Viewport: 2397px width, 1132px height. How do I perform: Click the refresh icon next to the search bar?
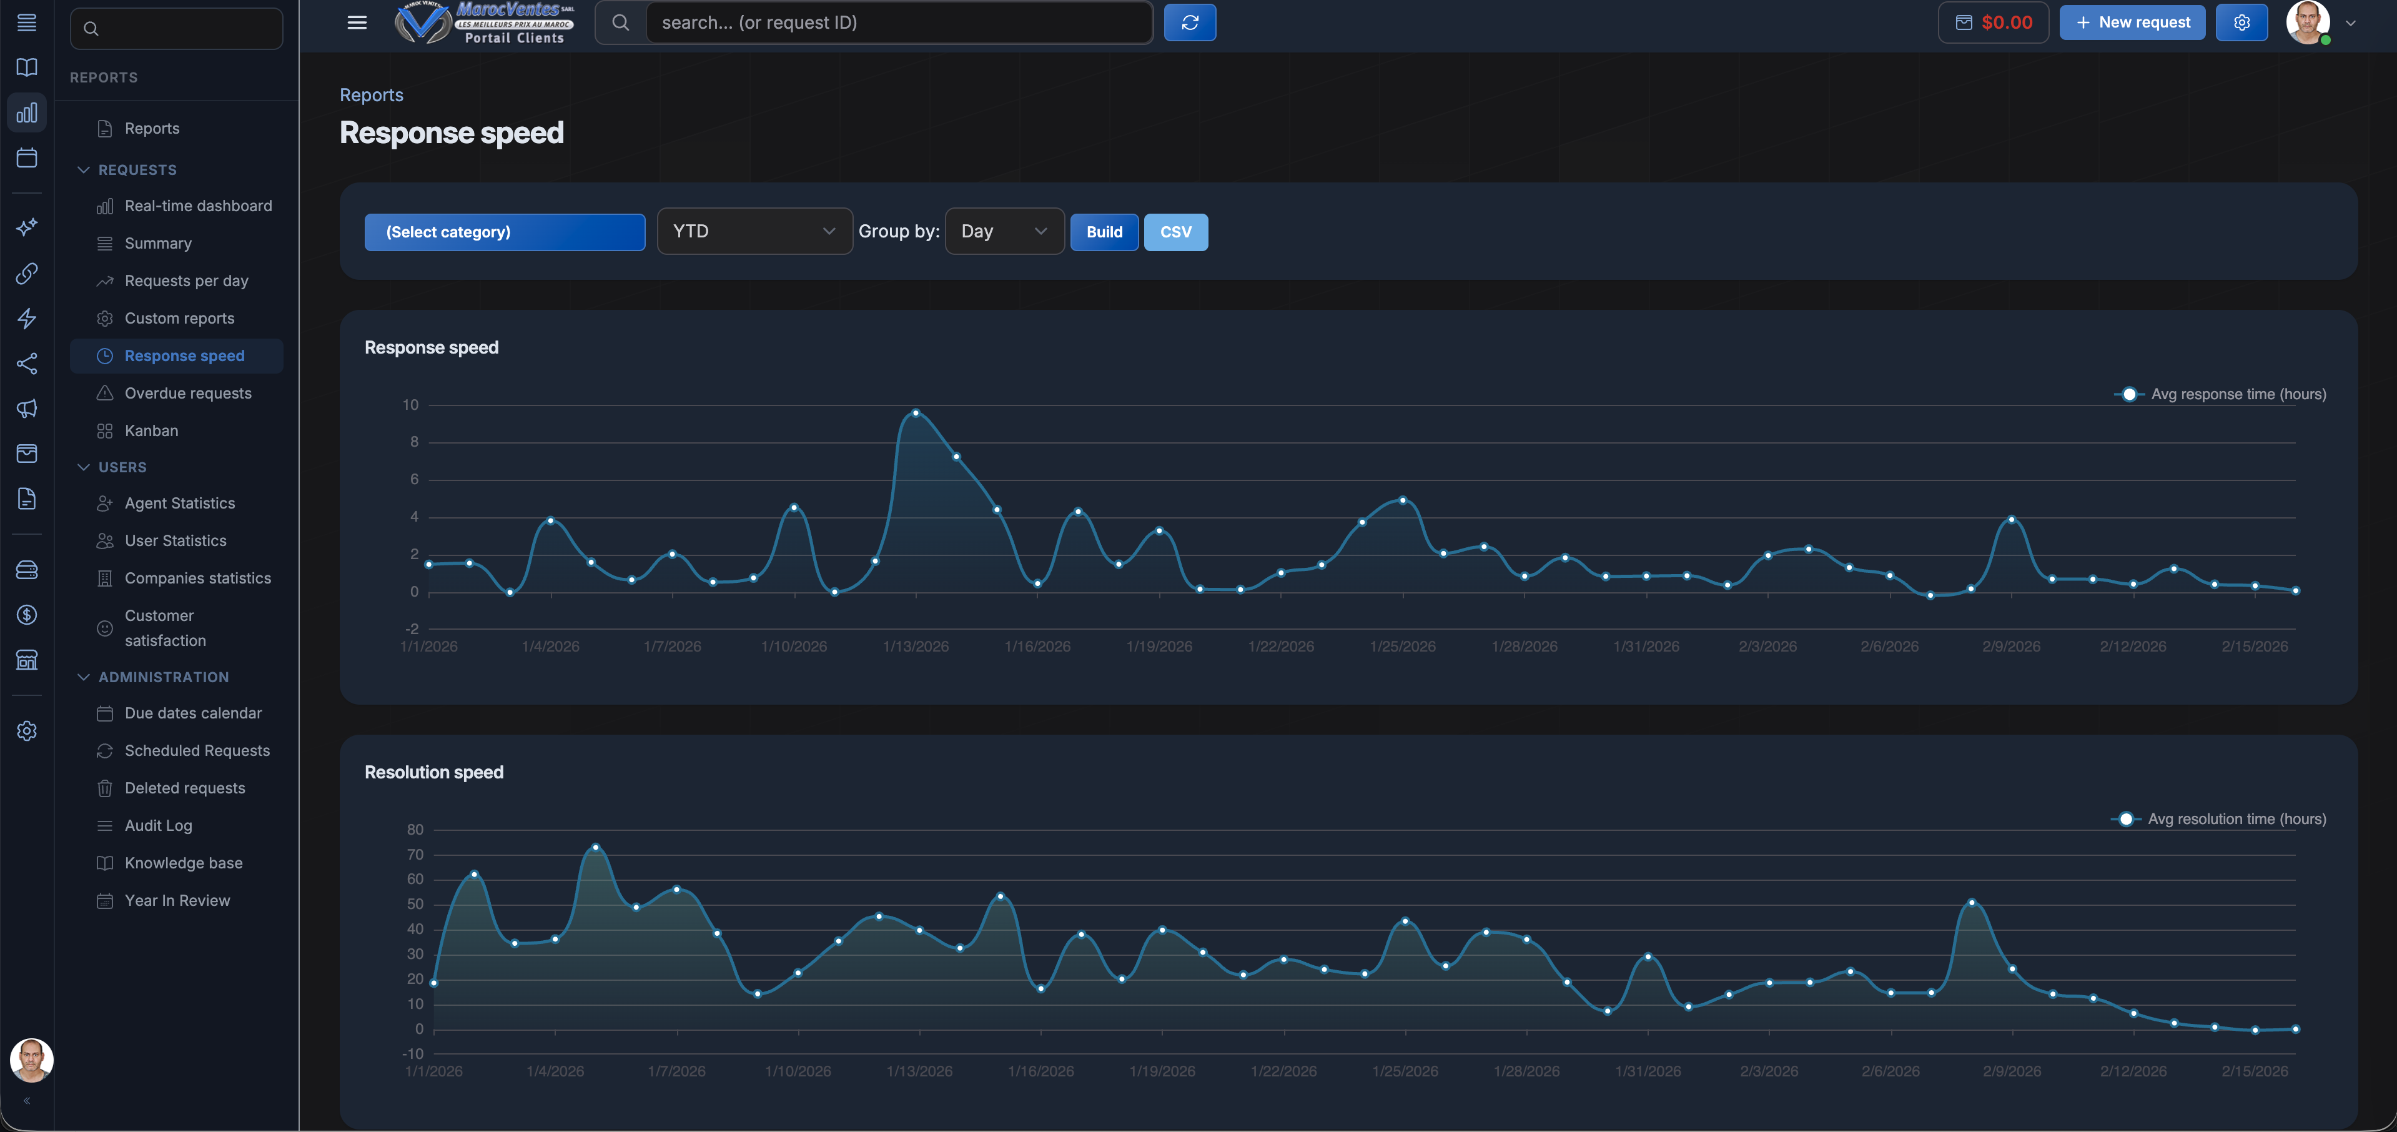pos(1190,21)
